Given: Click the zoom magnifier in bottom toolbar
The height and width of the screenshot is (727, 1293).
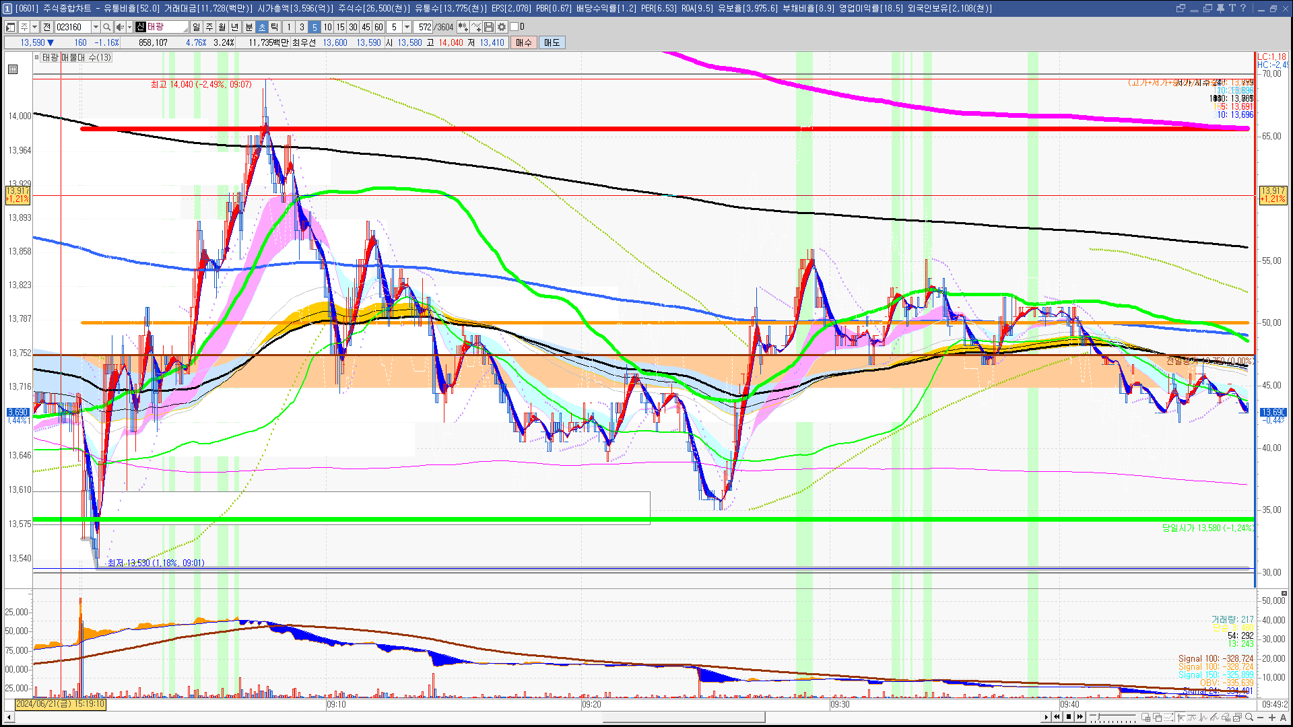Looking at the screenshot, I should point(1249,718).
